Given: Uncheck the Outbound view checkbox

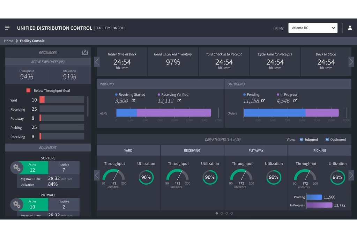Looking at the screenshot, I should coord(327,140).
